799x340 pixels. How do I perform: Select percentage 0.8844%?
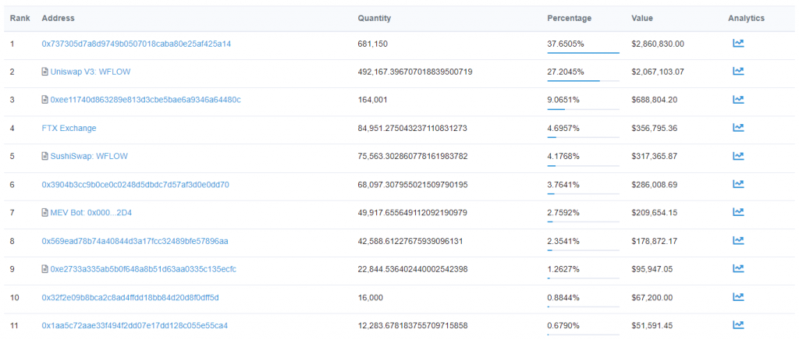click(x=563, y=297)
